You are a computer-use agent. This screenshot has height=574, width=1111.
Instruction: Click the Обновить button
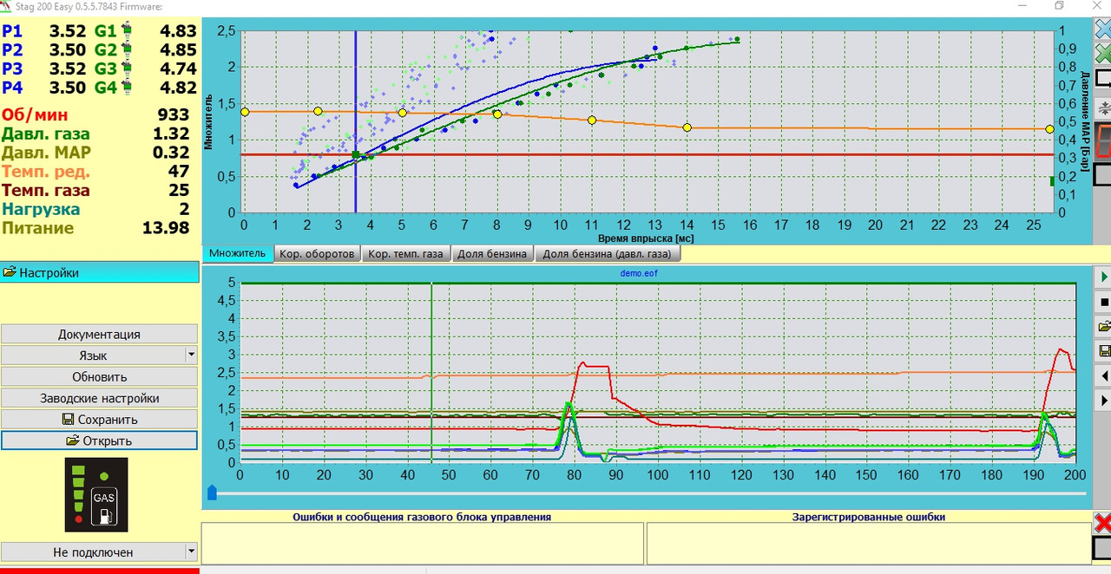click(x=99, y=376)
